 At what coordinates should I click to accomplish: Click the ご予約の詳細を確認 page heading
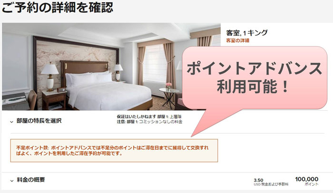coord(58,8)
